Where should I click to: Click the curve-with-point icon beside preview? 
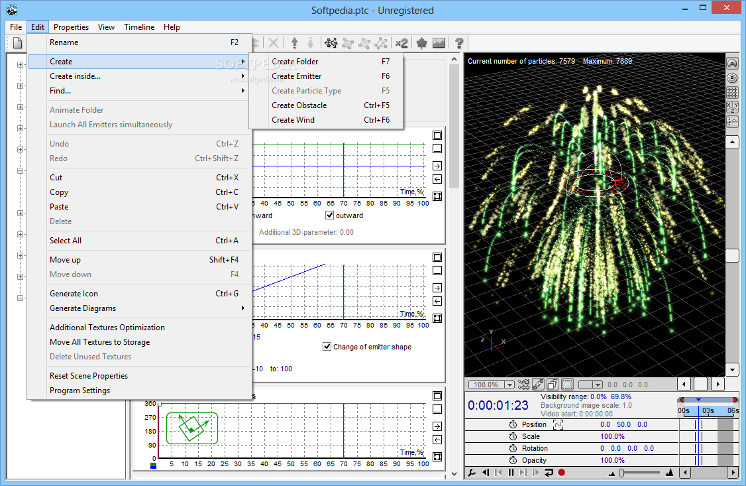733,122
